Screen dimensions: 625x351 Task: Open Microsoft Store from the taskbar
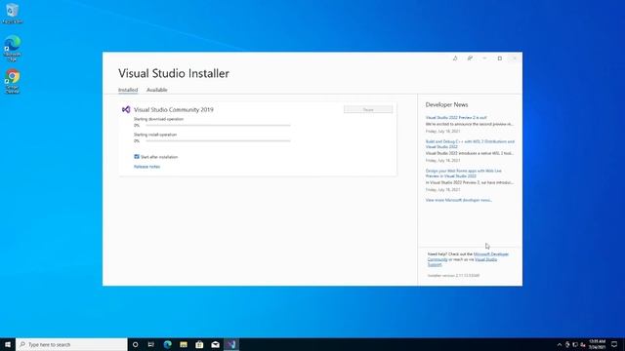coord(199,344)
